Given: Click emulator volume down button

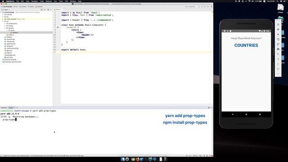Looking at the screenshot, I should 278,34.
